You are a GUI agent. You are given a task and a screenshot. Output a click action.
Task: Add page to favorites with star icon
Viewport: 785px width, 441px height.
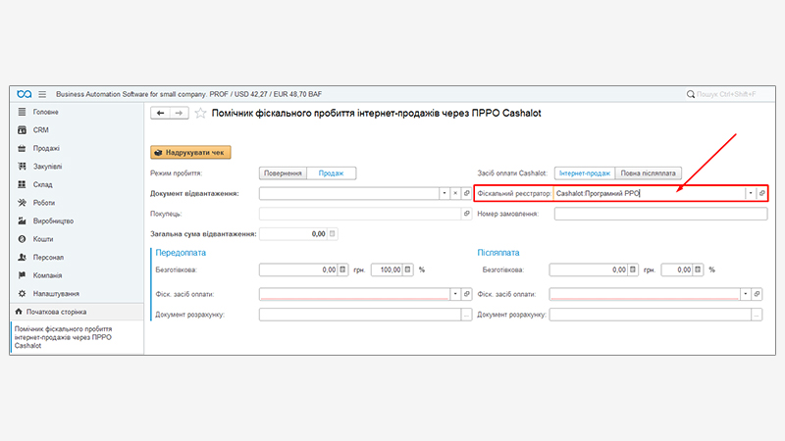pyautogui.click(x=201, y=114)
